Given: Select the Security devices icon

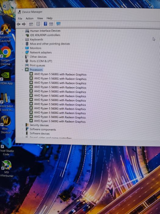Looking at the screenshot, I should [27, 125].
